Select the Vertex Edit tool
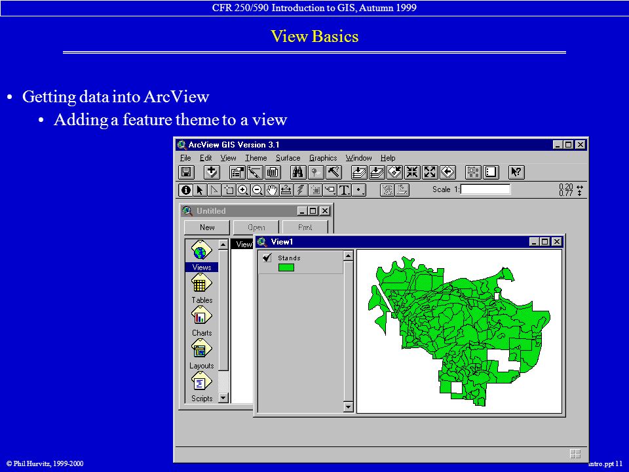The height and width of the screenshot is (472, 629). point(214,190)
